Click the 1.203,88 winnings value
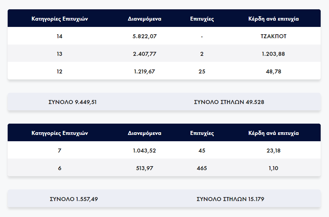 [273, 54]
